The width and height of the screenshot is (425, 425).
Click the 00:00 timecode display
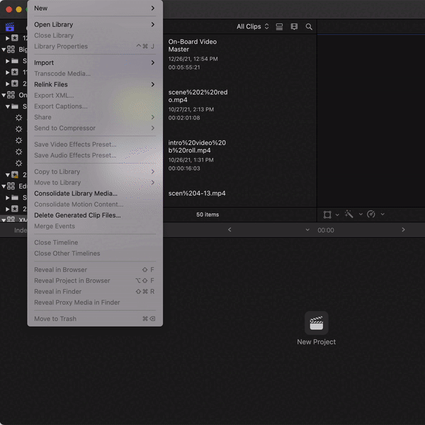(x=326, y=230)
